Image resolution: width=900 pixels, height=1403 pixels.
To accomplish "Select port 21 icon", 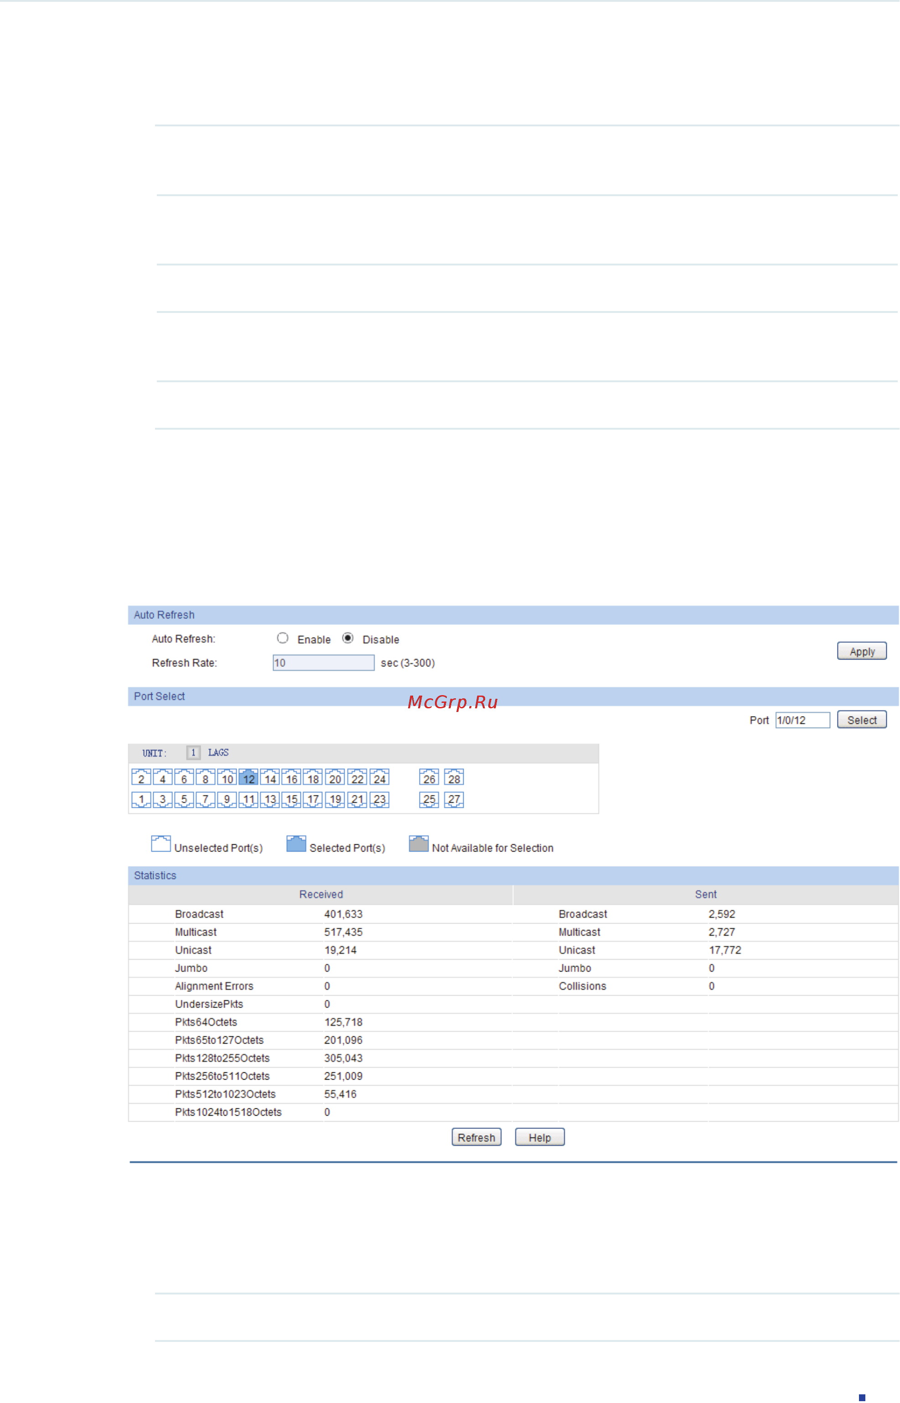I will pyautogui.click(x=357, y=800).
